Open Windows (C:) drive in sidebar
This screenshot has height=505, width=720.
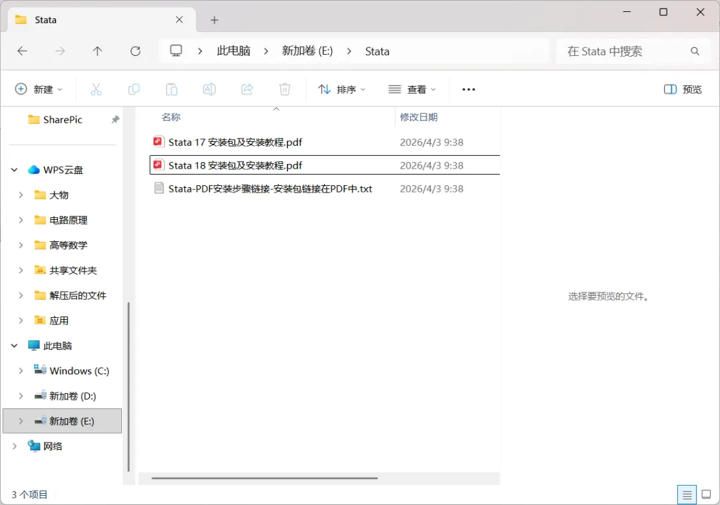pyautogui.click(x=71, y=370)
